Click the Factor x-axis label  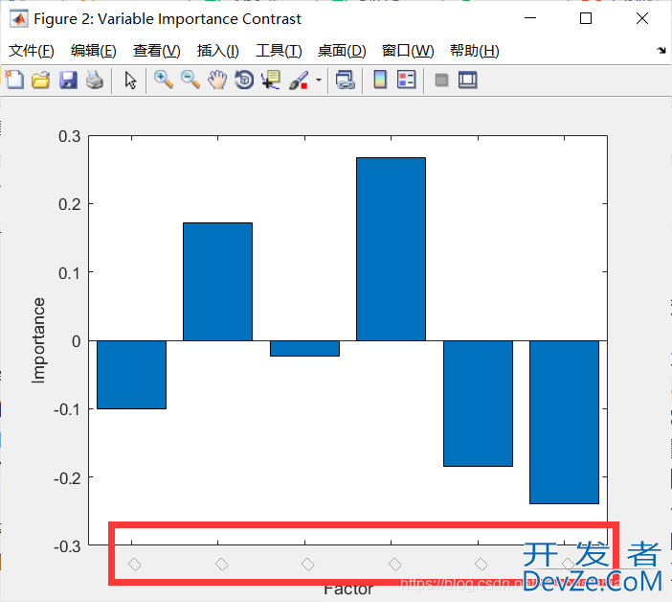click(348, 590)
